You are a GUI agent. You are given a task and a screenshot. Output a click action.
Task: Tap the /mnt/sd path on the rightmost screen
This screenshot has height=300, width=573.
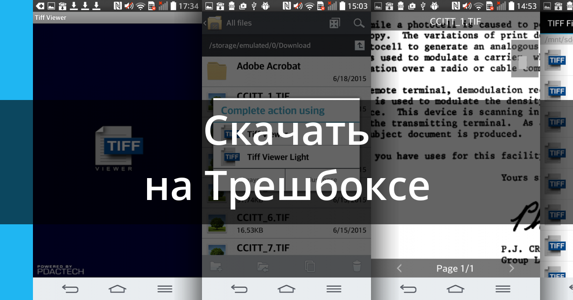coord(559,39)
